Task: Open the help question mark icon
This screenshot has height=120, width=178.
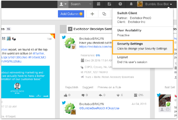Action: [120, 4]
